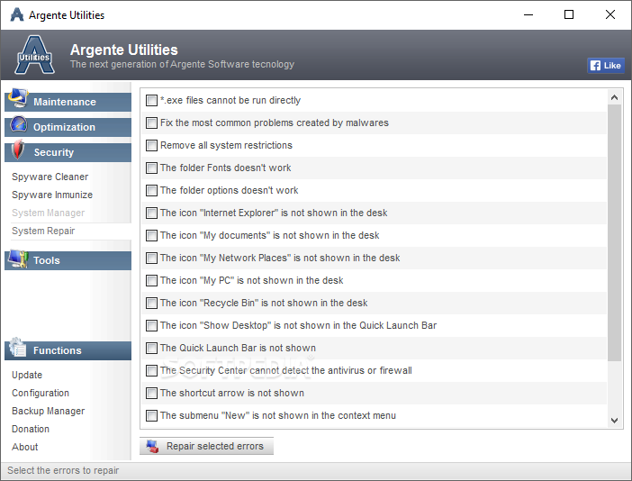Select 'The folder options doesn't work' checkbox
The width and height of the screenshot is (632, 481).
click(x=151, y=190)
